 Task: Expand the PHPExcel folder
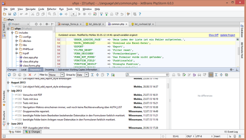click(16, 49)
